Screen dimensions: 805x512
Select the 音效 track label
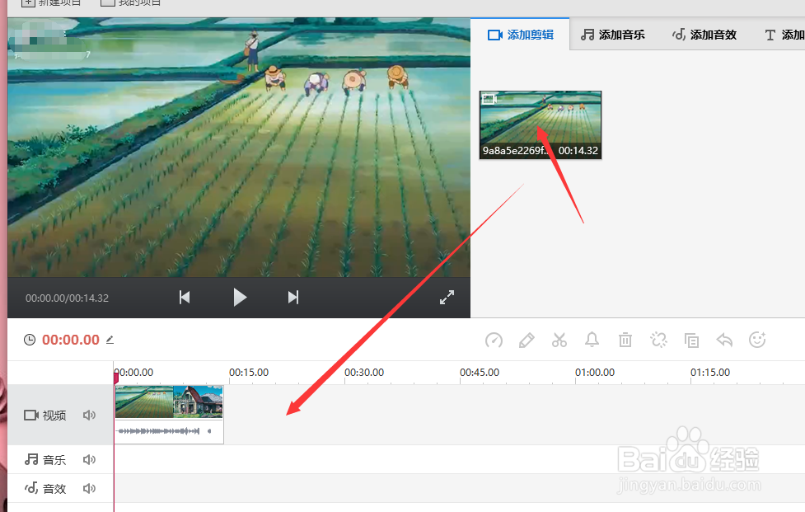pos(45,488)
